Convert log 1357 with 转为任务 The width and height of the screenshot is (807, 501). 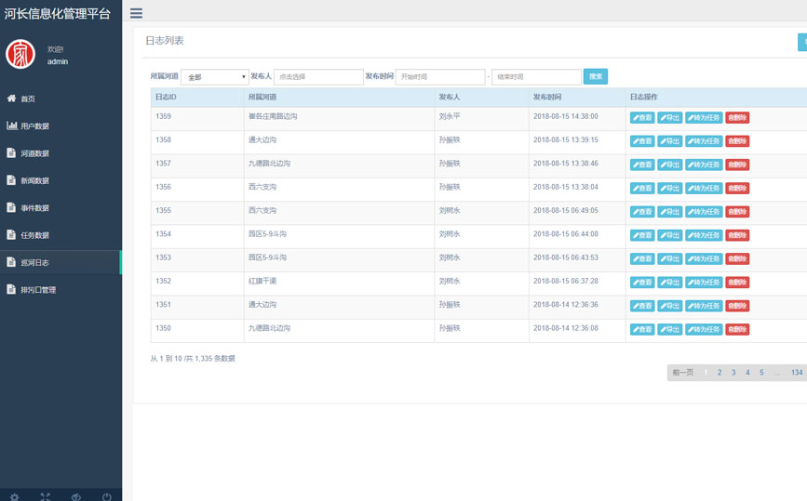click(x=704, y=165)
